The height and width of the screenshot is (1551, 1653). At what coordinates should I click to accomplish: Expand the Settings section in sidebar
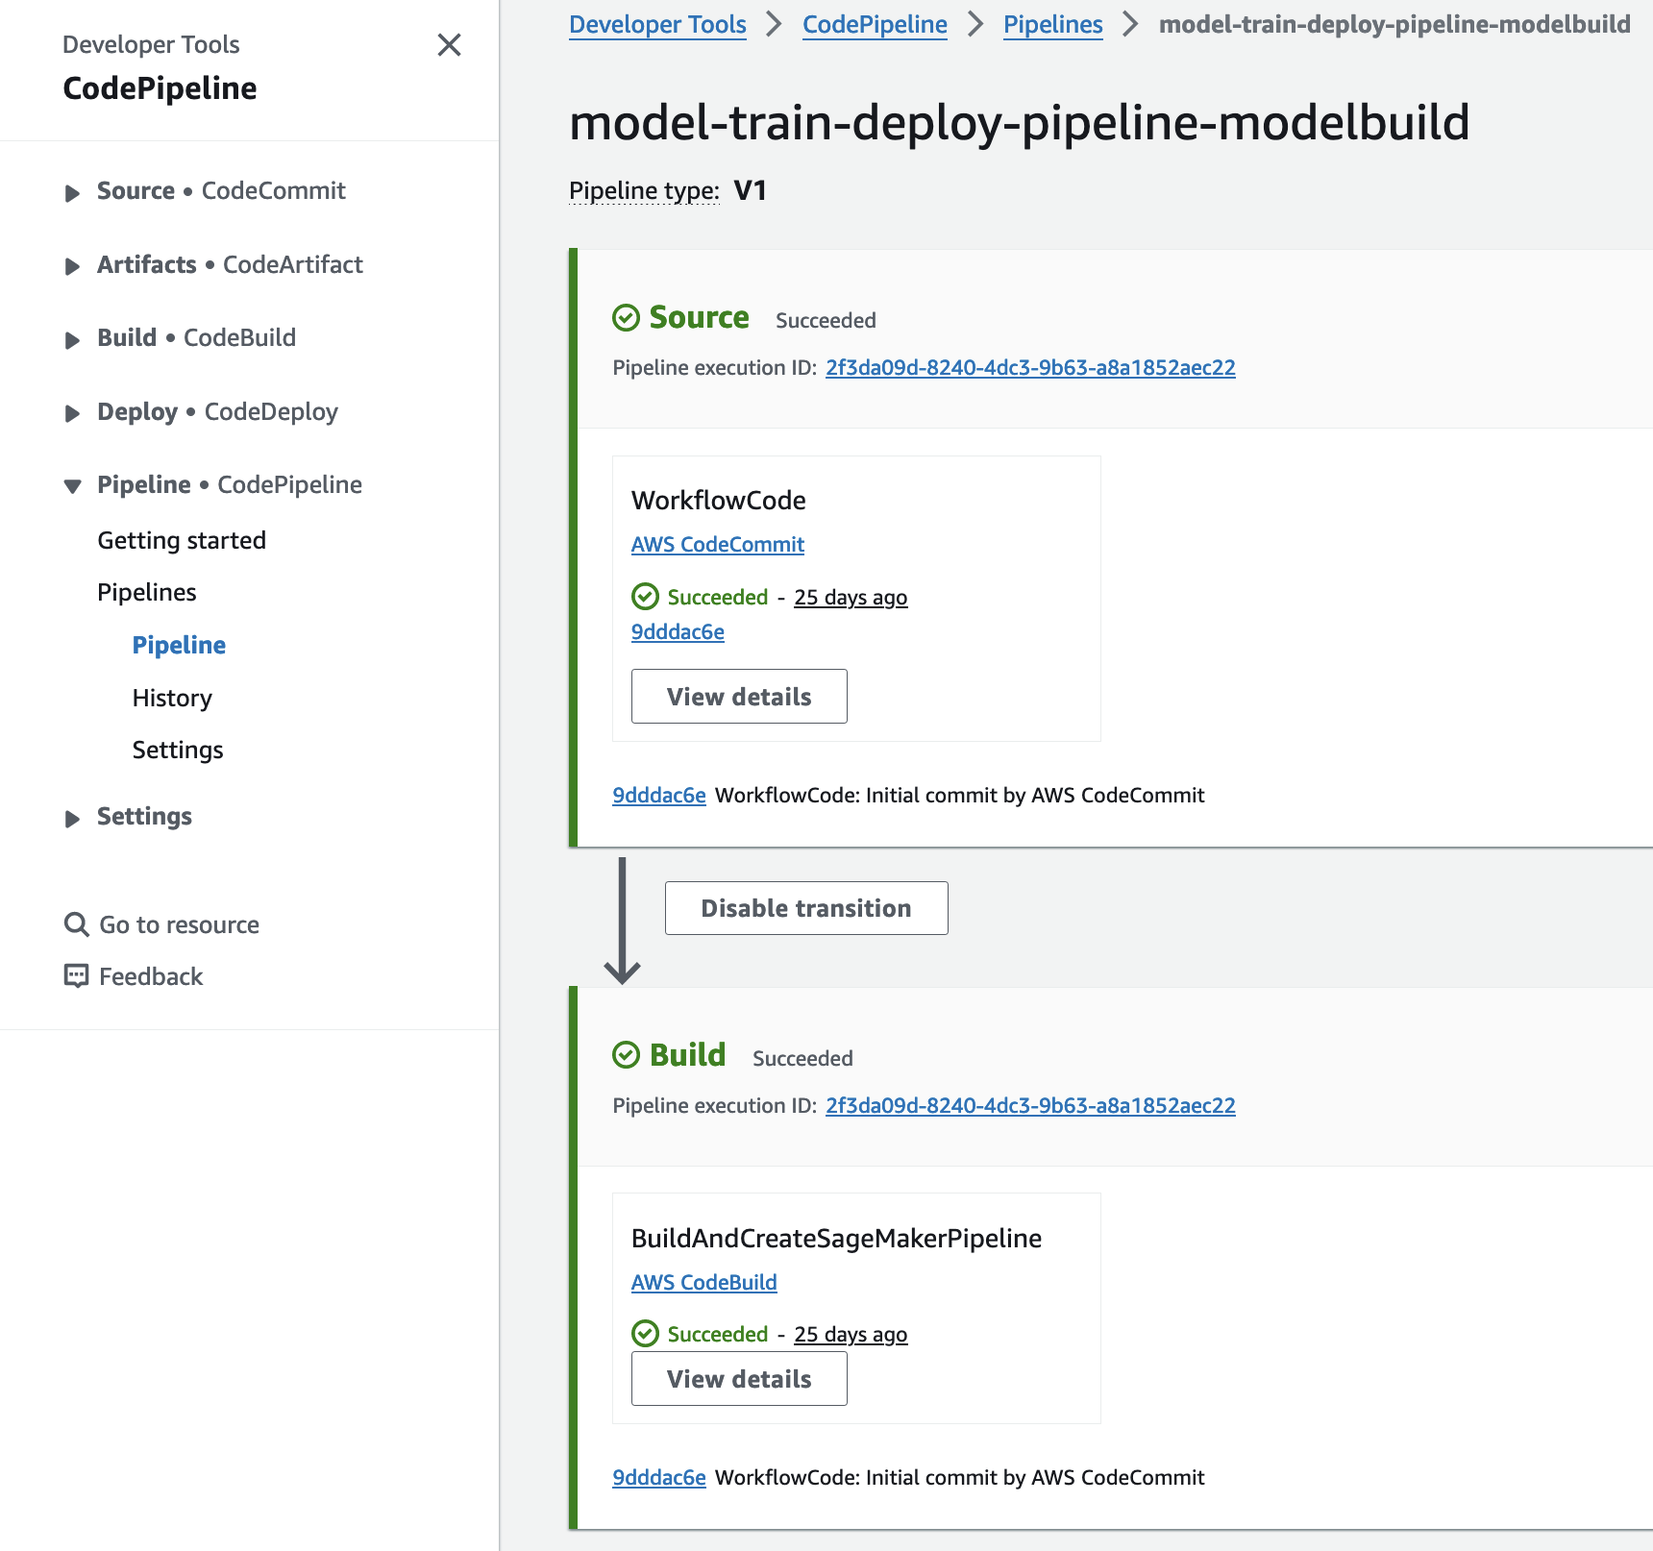72,818
